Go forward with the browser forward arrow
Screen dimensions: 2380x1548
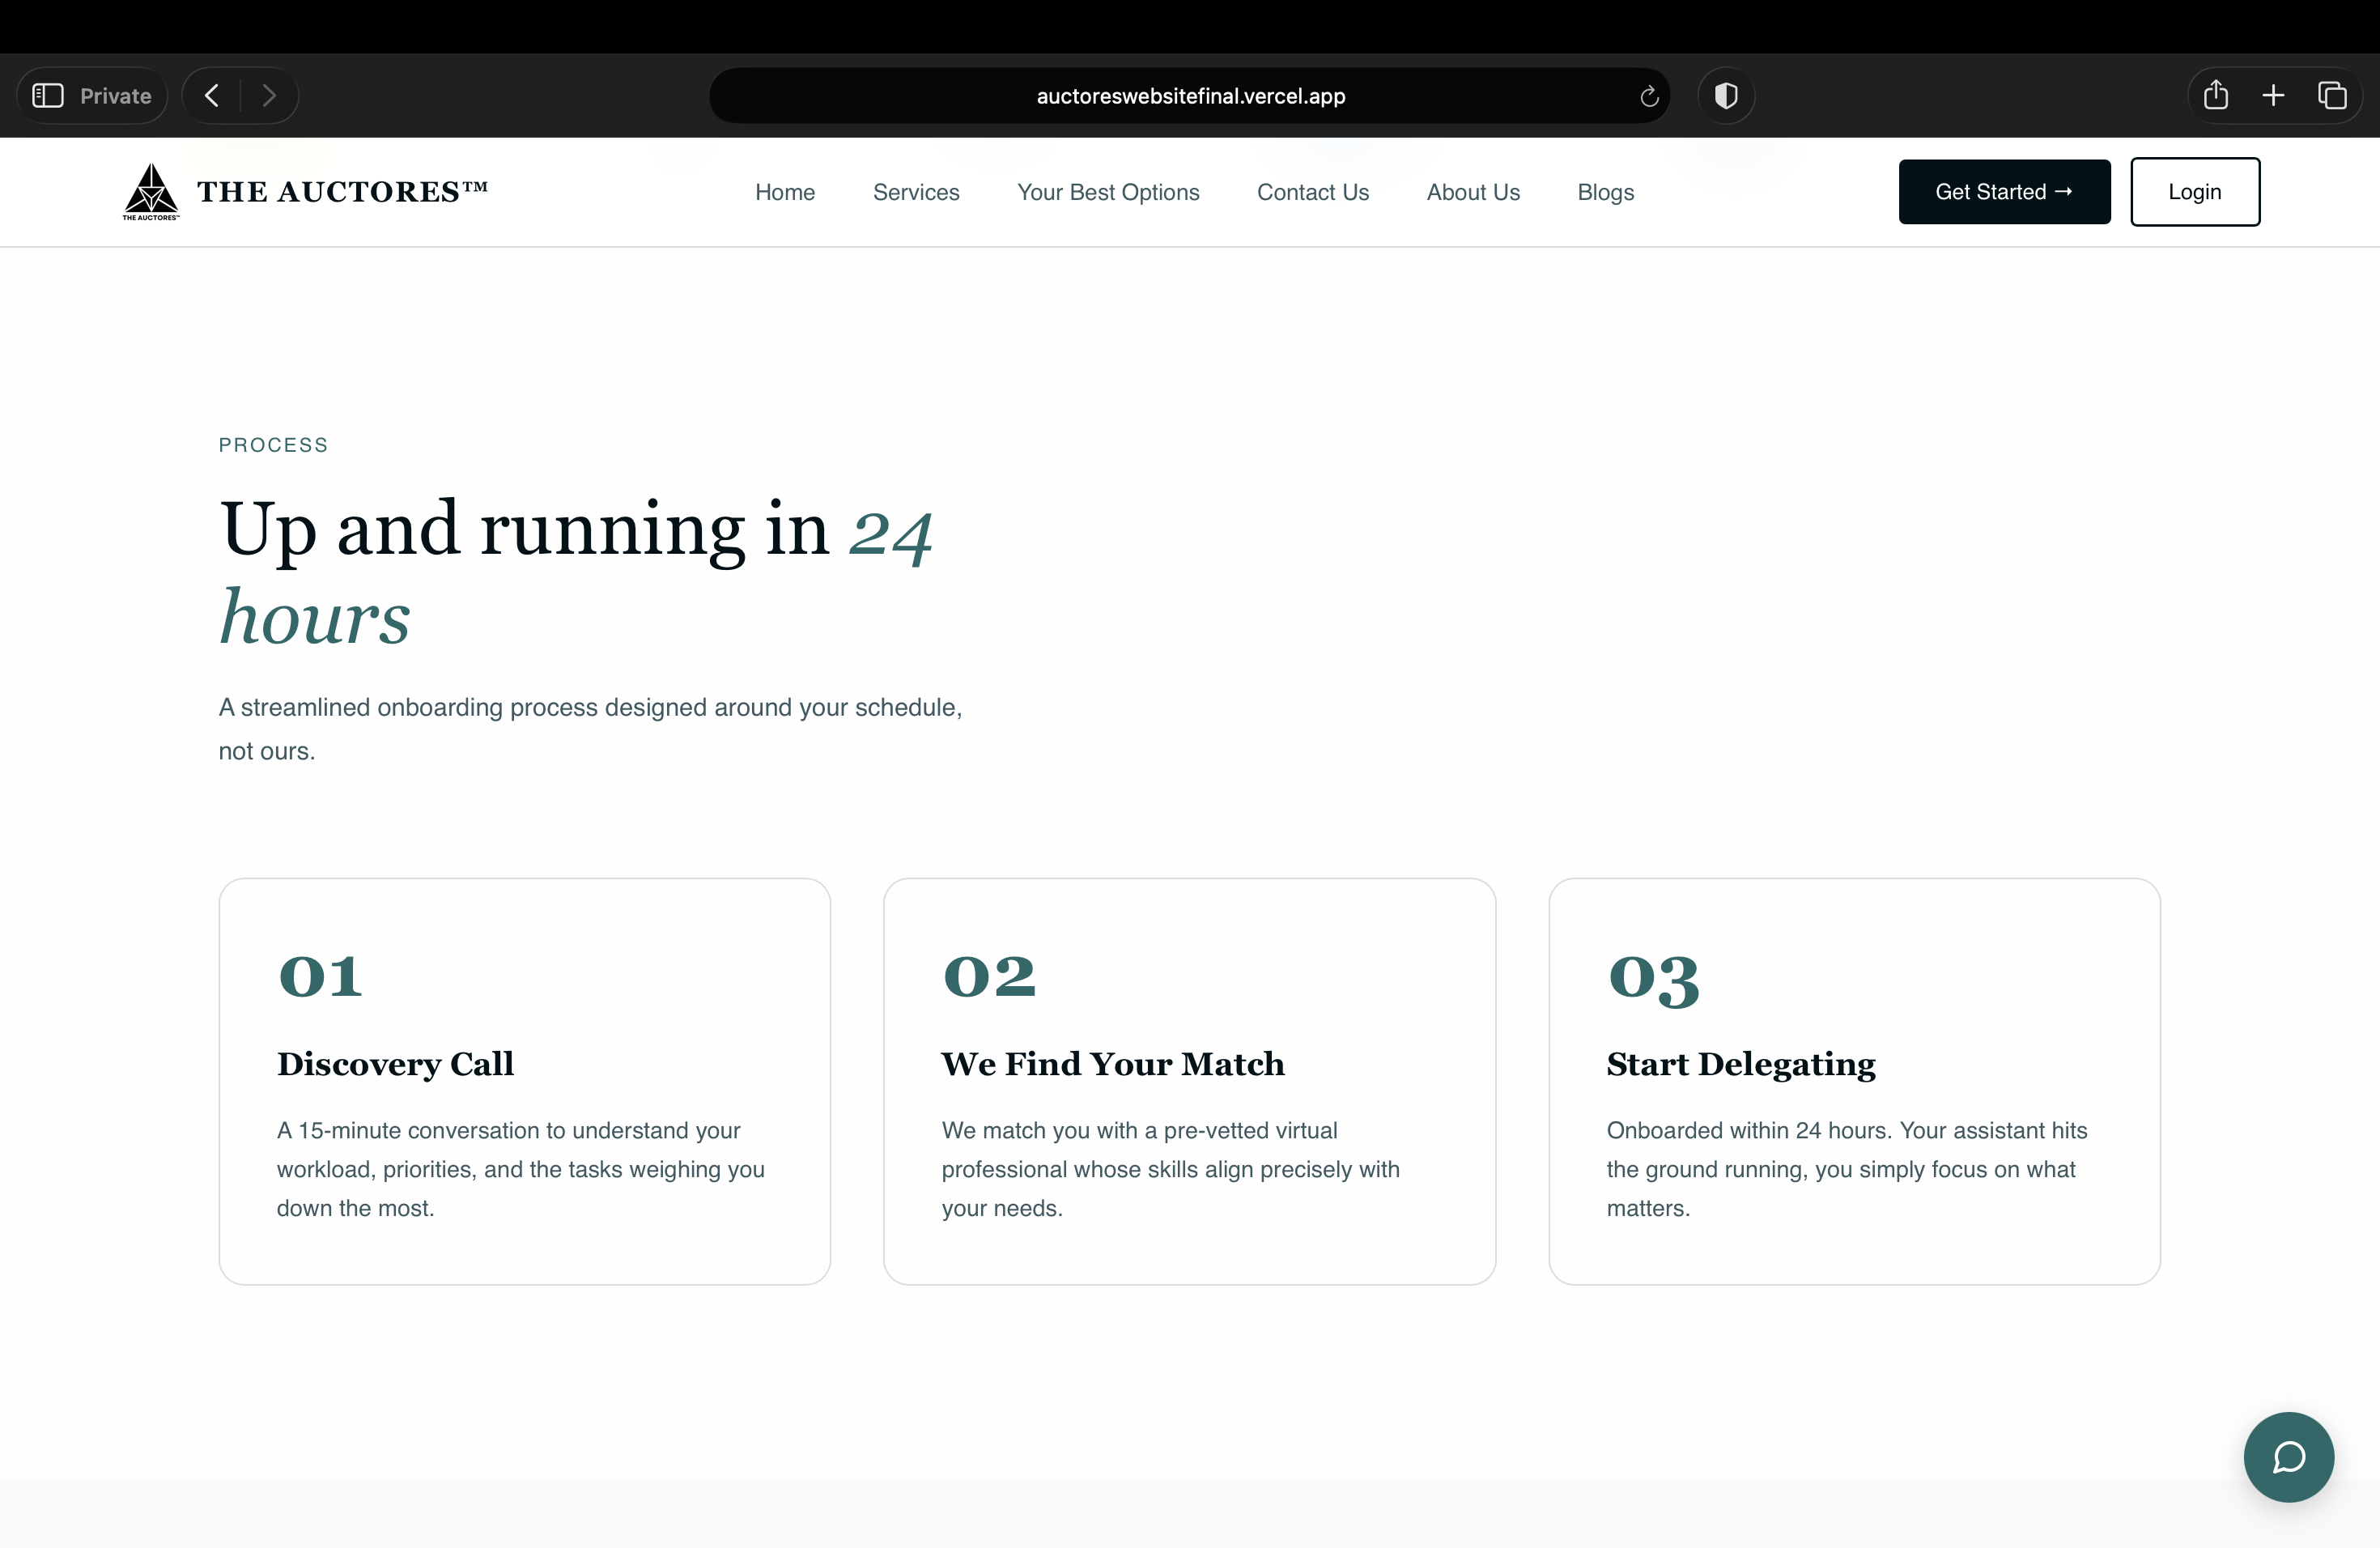[x=269, y=95]
